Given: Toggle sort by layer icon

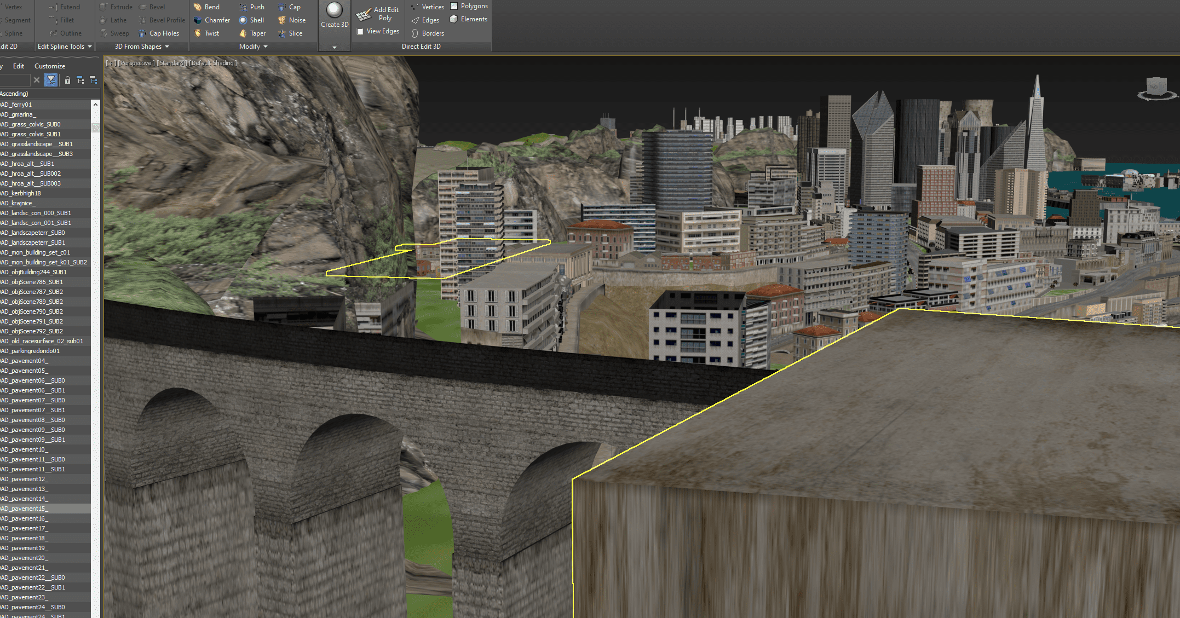Looking at the screenshot, I should point(94,80).
